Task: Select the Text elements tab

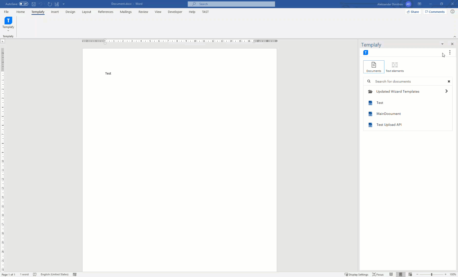Action: pyautogui.click(x=395, y=67)
